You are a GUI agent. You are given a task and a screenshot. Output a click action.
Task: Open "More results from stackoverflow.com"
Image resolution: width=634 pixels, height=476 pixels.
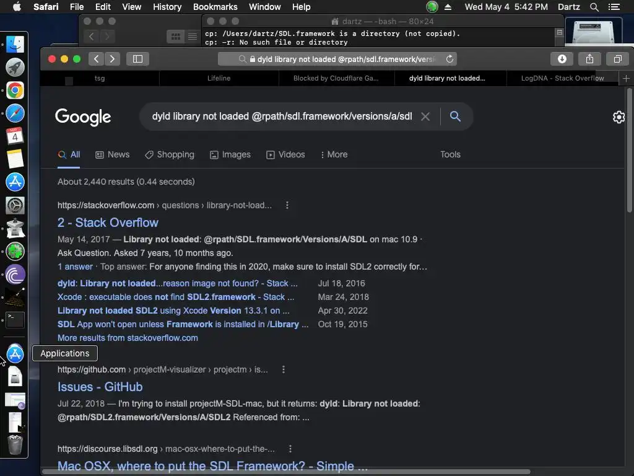click(128, 338)
